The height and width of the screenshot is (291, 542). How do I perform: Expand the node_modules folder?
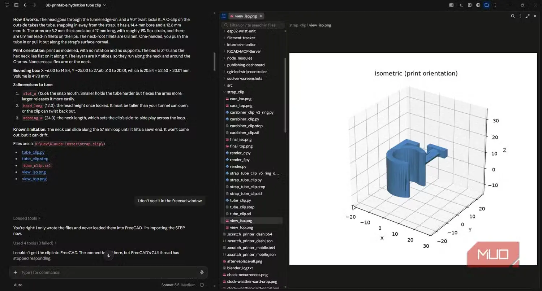[x=240, y=58]
